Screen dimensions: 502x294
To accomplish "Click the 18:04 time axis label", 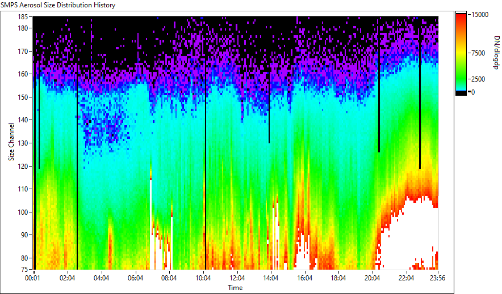I will pyautogui.click(x=338, y=278).
